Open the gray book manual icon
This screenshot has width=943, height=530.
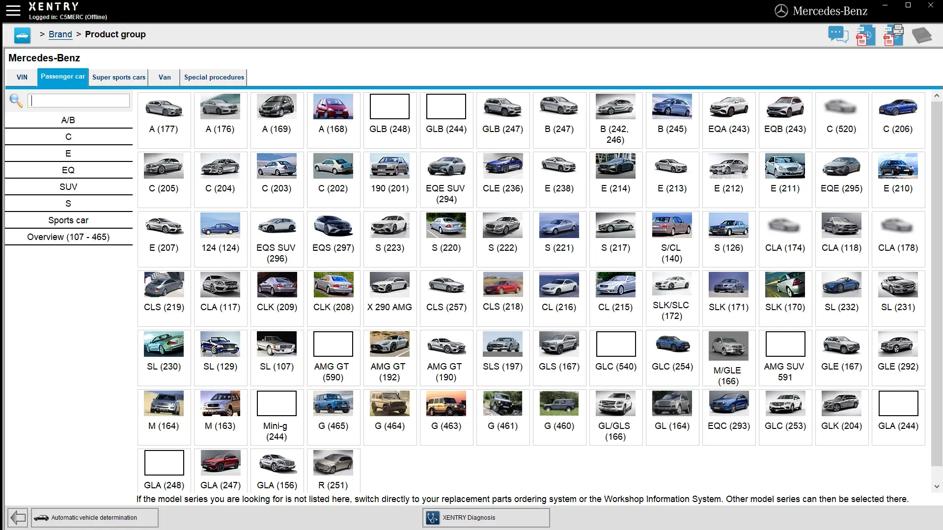(x=921, y=35)
